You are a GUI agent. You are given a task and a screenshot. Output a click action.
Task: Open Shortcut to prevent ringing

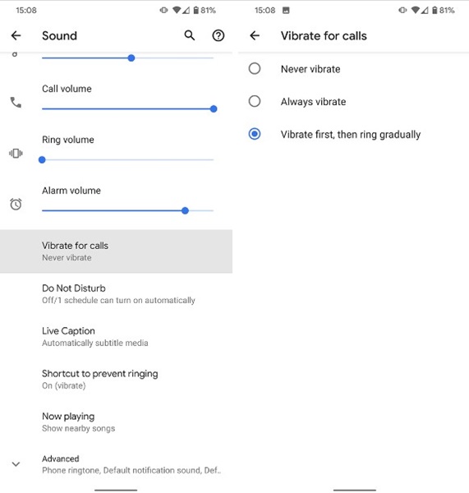click(x=117, y=379)
